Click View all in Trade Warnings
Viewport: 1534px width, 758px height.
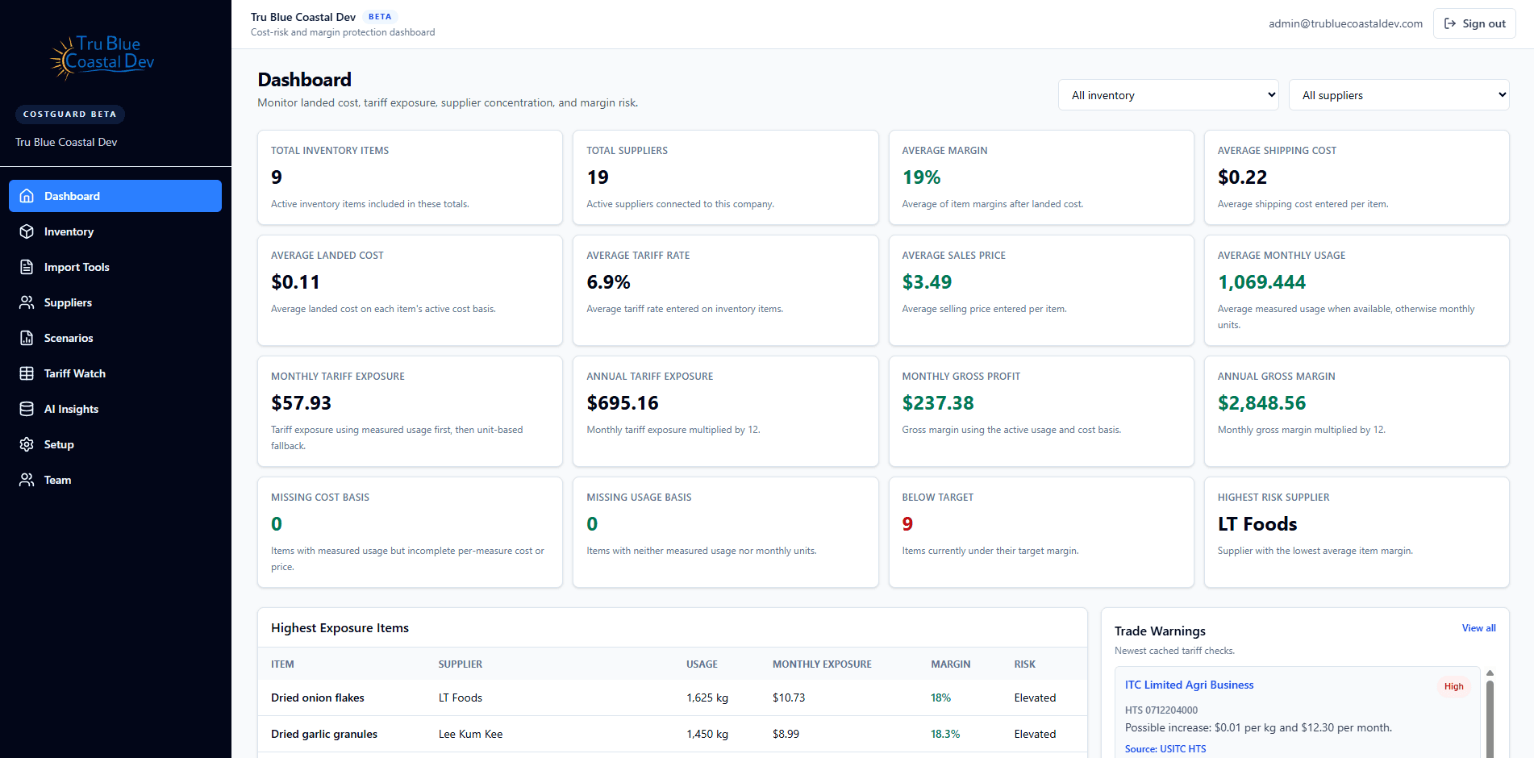(x=1478, y=628)
